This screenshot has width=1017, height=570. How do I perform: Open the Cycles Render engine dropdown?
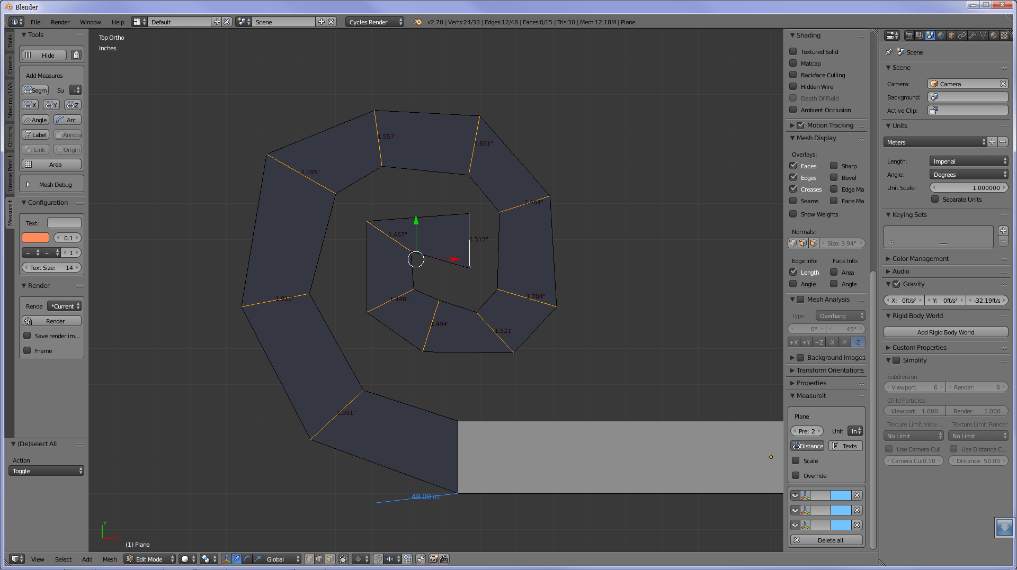pyautogui.click(x=374, y=22)
